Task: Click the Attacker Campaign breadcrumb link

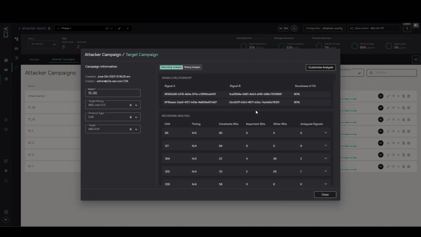Action: 103,55
